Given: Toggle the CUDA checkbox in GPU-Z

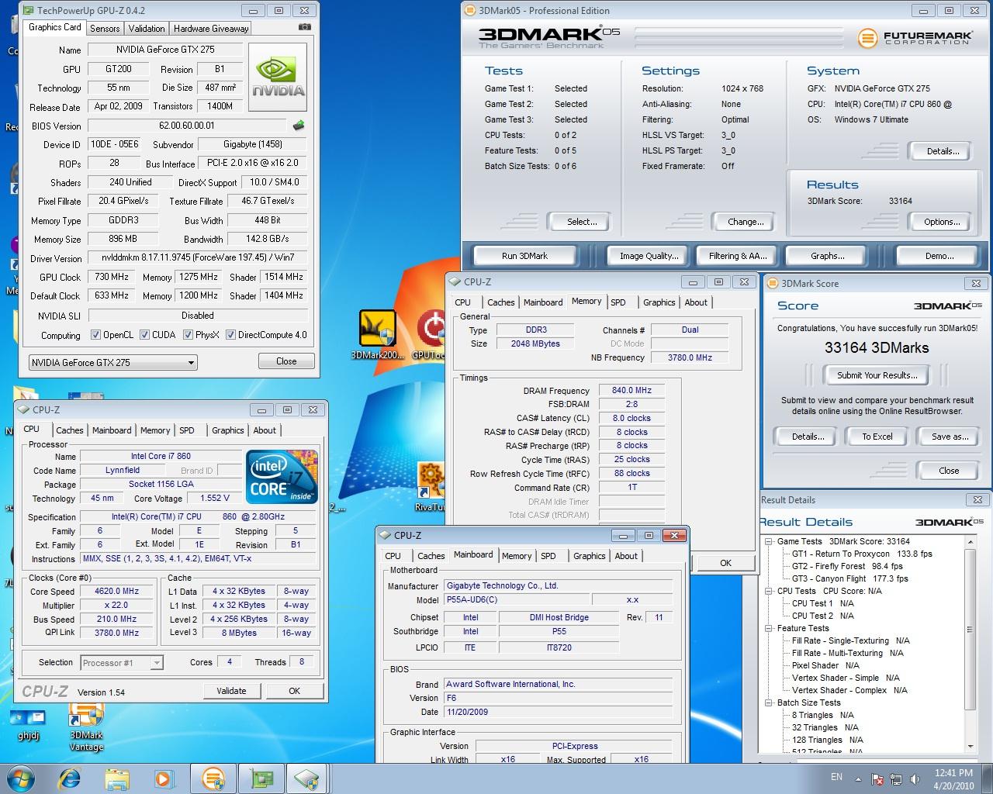Looking at the screenshot, I should pyautogui.click(x=145, y=335).
